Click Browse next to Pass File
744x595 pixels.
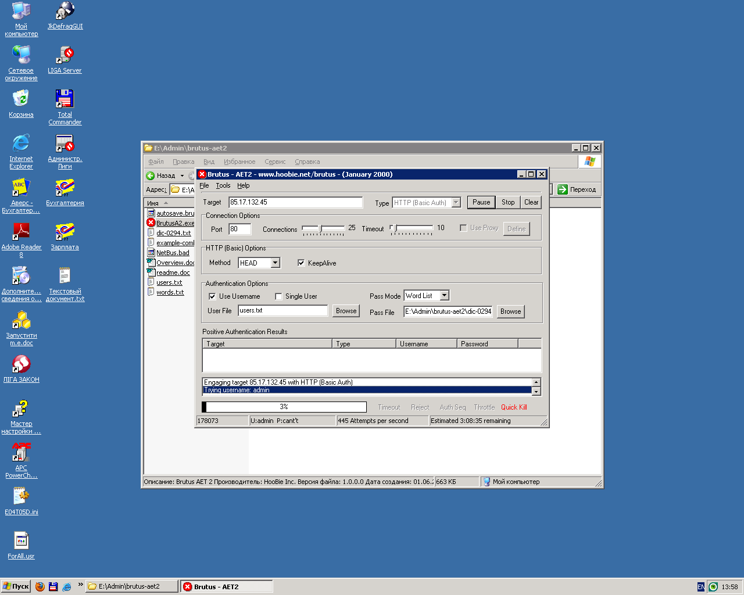511,311
